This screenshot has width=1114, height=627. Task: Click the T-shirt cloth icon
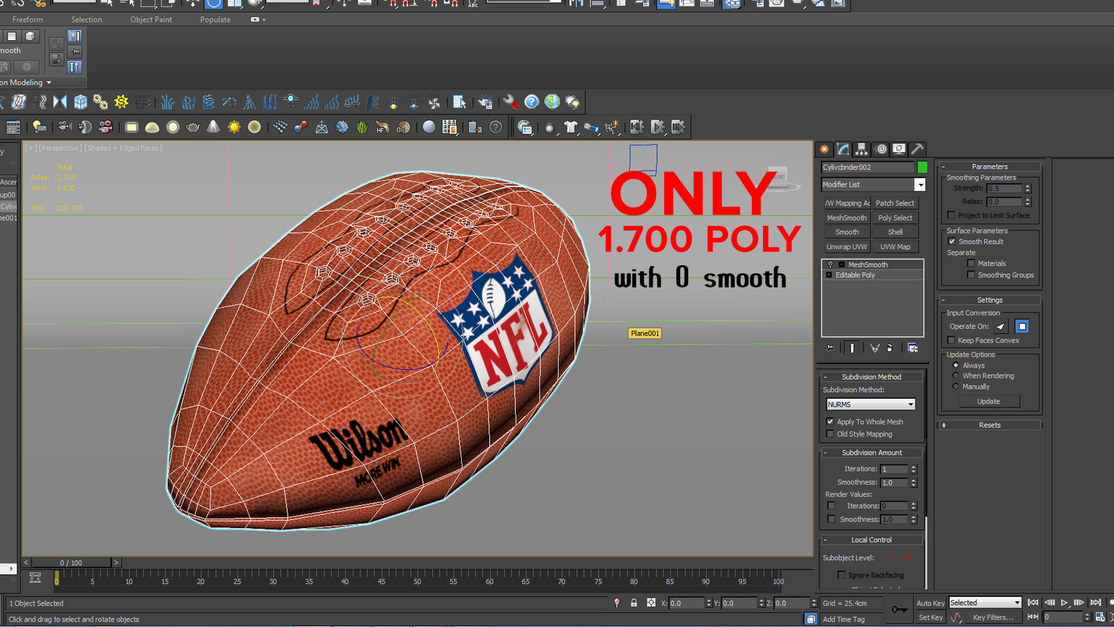point(570,127)
